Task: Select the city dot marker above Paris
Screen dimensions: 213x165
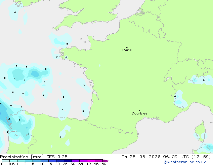Action: 127,47
